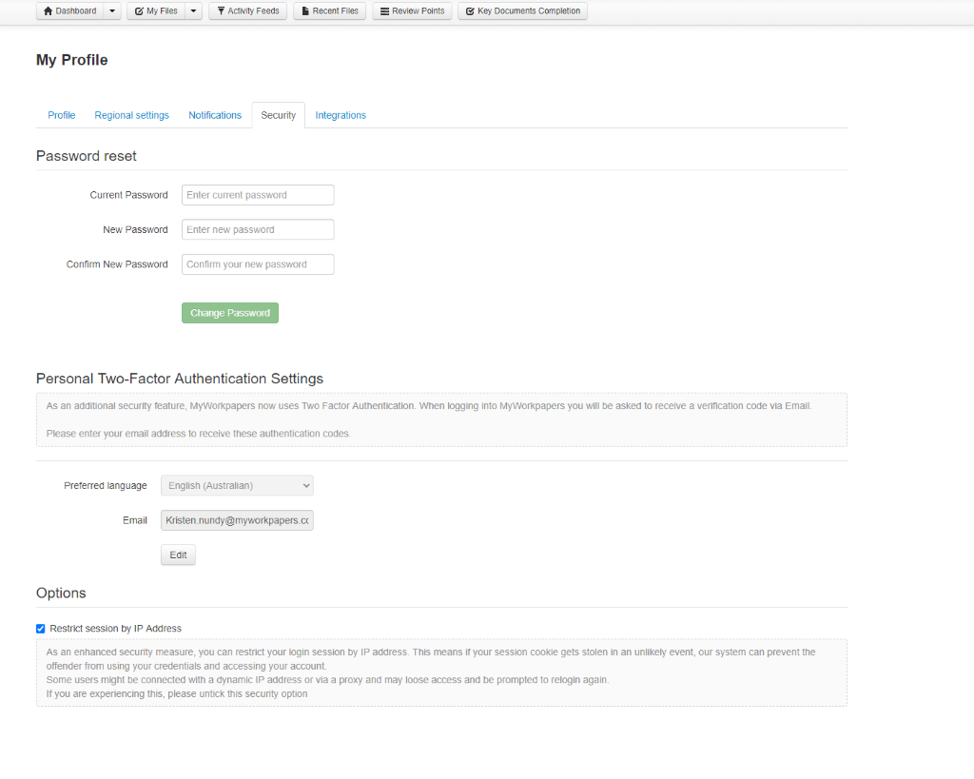
Task: Click the 'As an enhanced security measure' line
Action: click(x=431, y=659)
